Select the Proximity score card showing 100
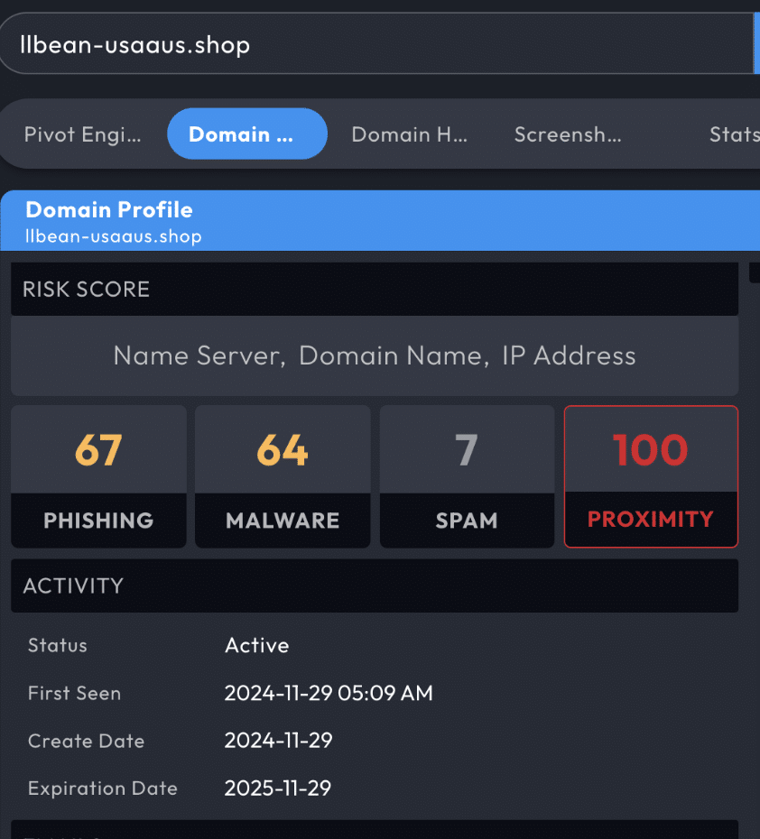Viewport: 760px width, 839px height. tap(651, 476)
